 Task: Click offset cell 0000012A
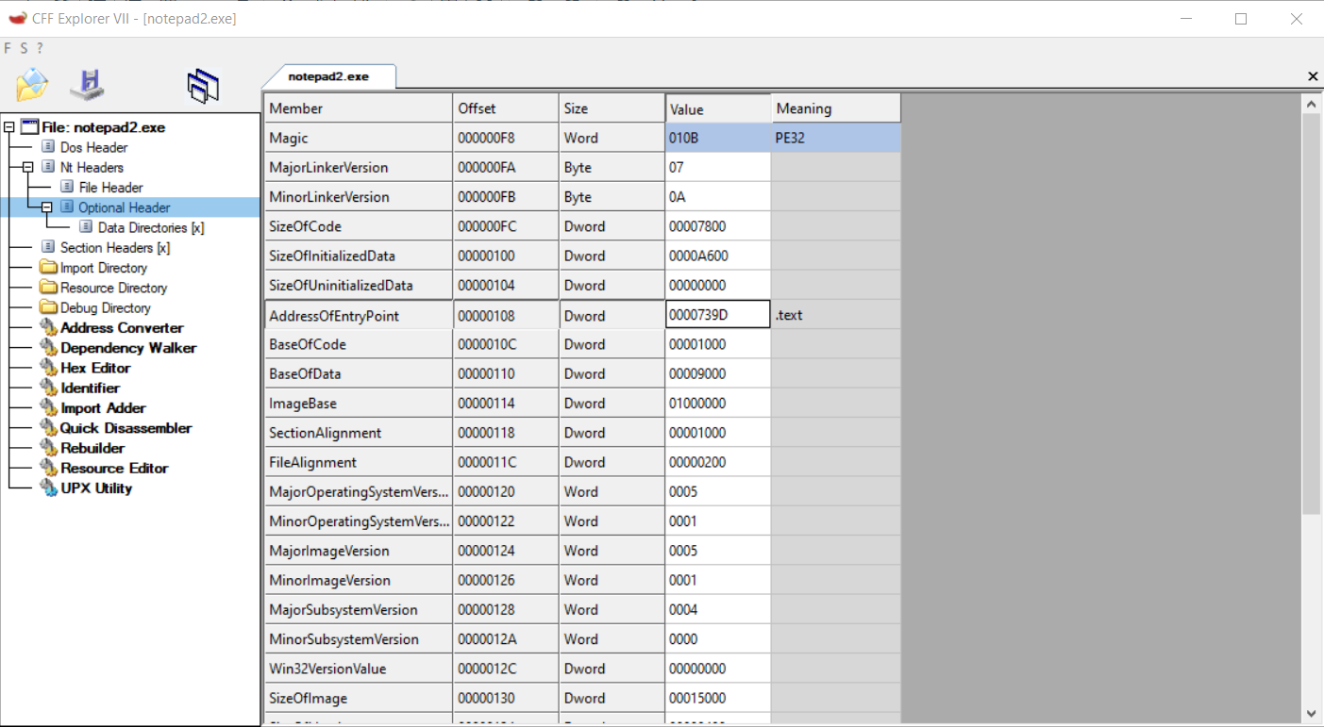click(x=506, y=638)
